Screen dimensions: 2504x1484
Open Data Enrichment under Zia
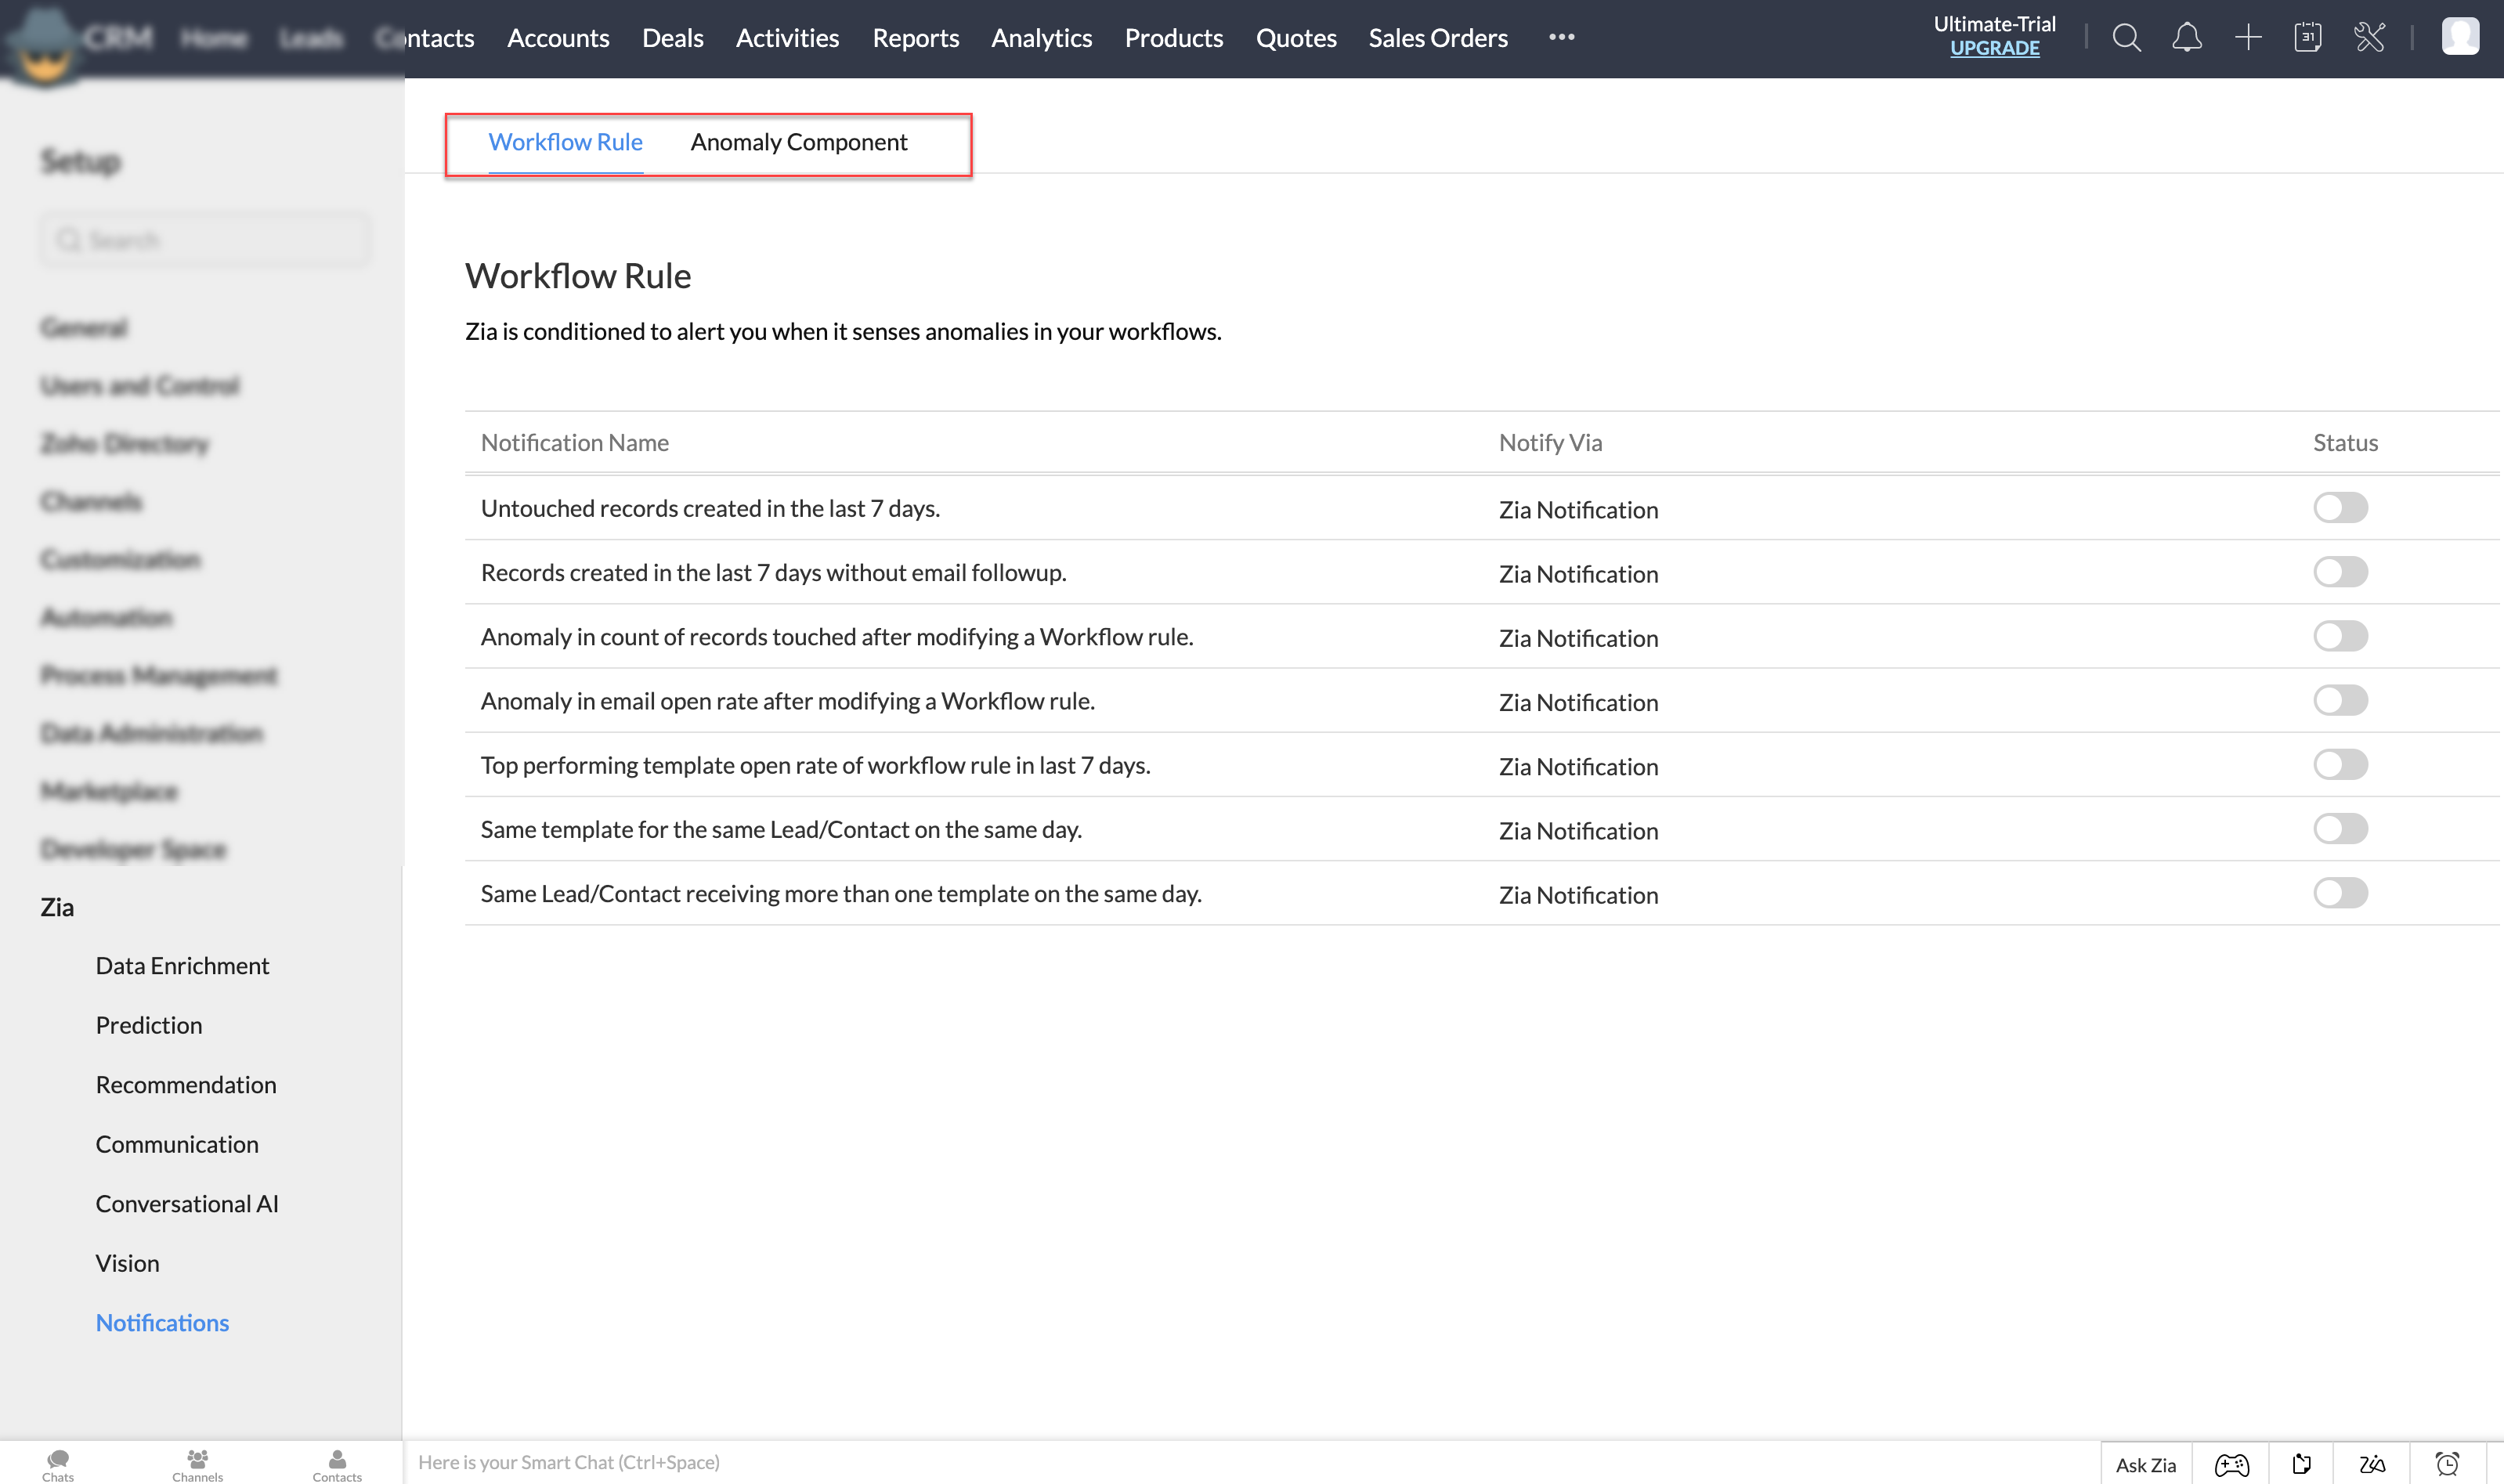(182, 965)
